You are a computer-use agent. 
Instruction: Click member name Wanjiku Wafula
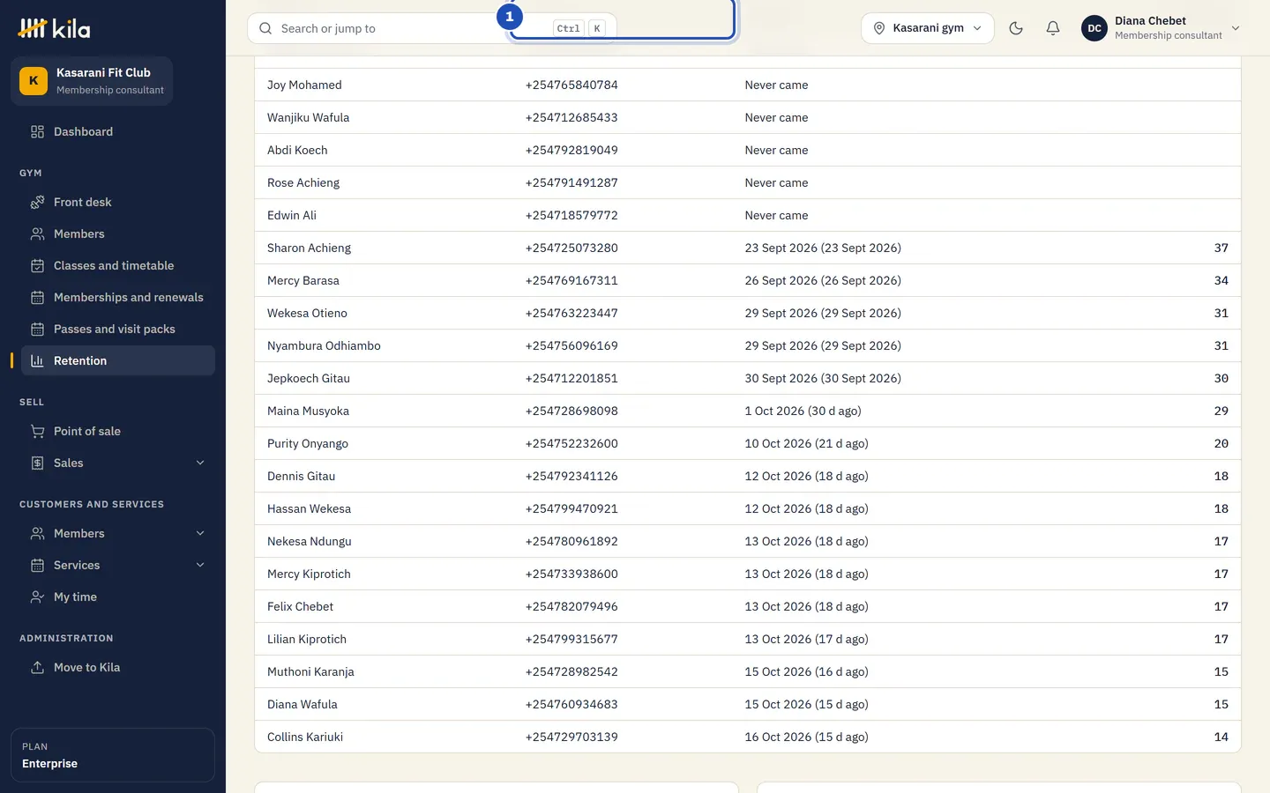tap(308, 118)
